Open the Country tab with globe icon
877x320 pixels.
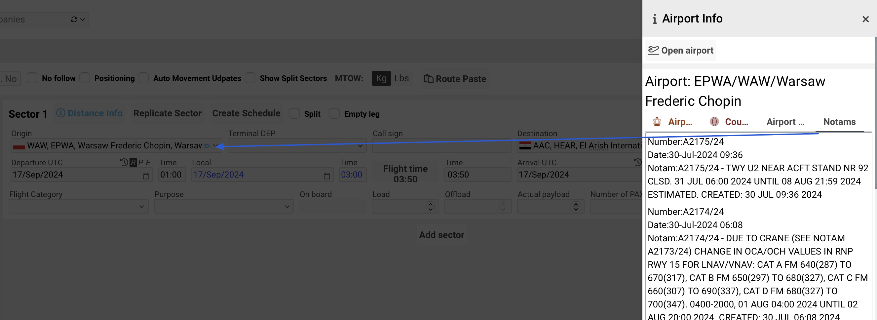pyautogui.click(x=729, y=122)
